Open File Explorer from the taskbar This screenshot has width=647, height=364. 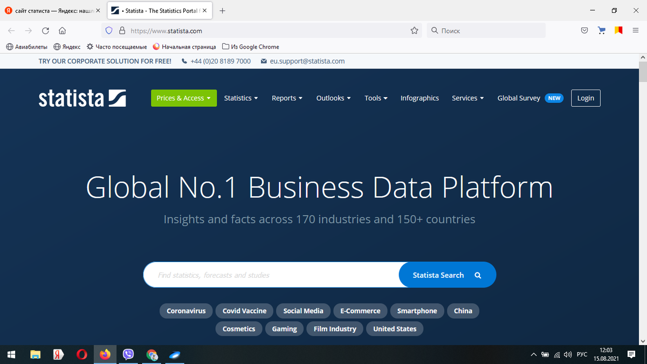36,354
